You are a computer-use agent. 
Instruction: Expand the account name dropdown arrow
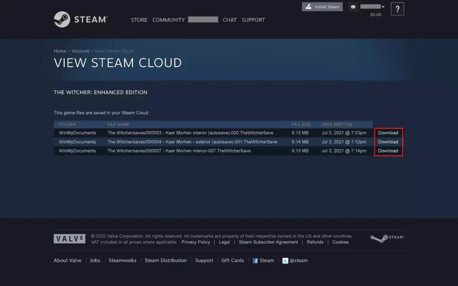click(383, 7)
